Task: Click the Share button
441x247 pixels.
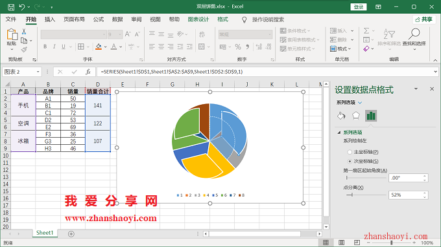Action: [424, 19]
